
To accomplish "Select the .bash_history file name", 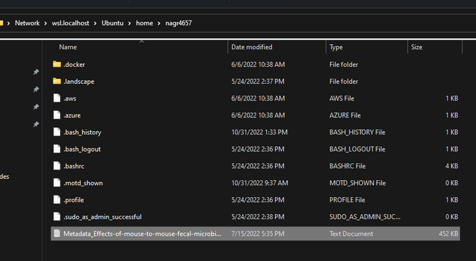I will (x=82, y=132).
